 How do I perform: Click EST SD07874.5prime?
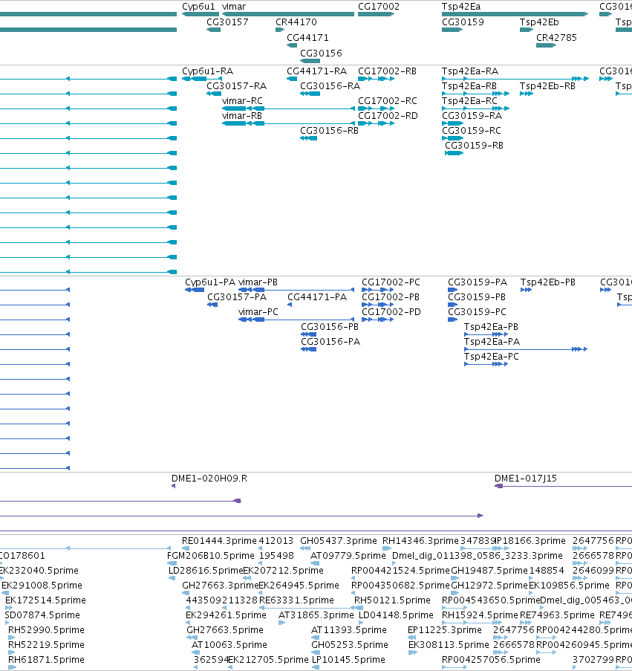pyautogui.click(x=42, y=615)
